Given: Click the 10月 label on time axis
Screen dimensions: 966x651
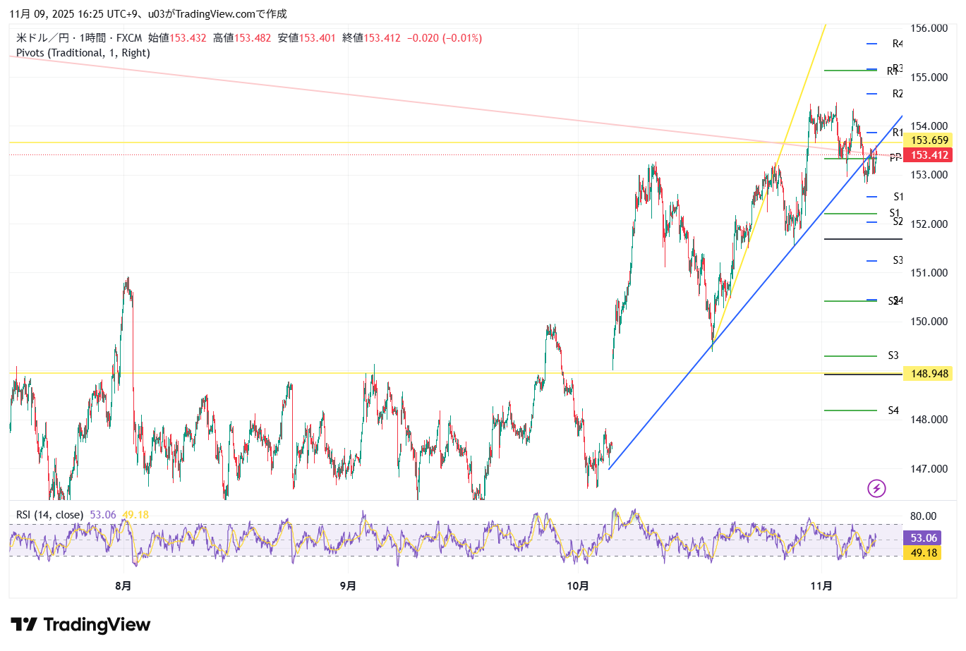Looking at the screenshot, I should (x=577, y=585).
